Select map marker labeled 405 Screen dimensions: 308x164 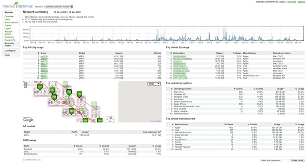(x=85, y=120)
